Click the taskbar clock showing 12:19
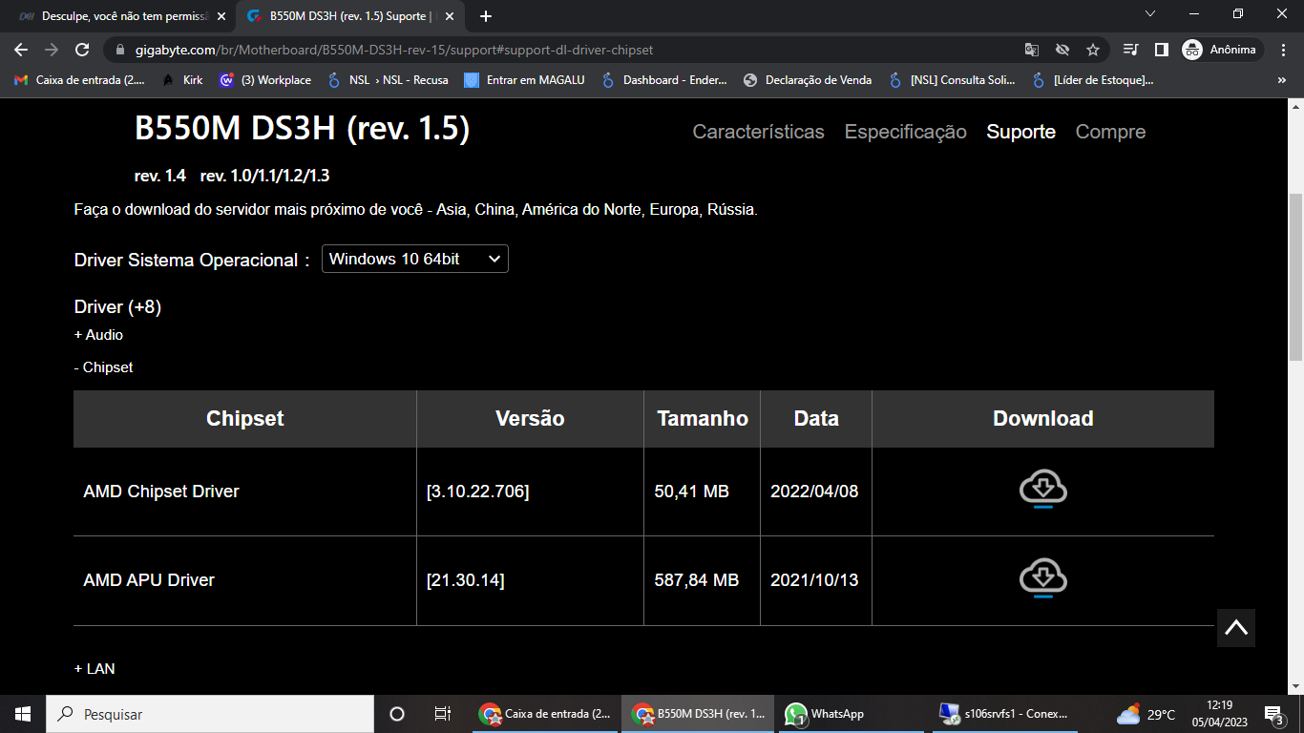Screen dimensions: 1304x733 point(1219,714)
